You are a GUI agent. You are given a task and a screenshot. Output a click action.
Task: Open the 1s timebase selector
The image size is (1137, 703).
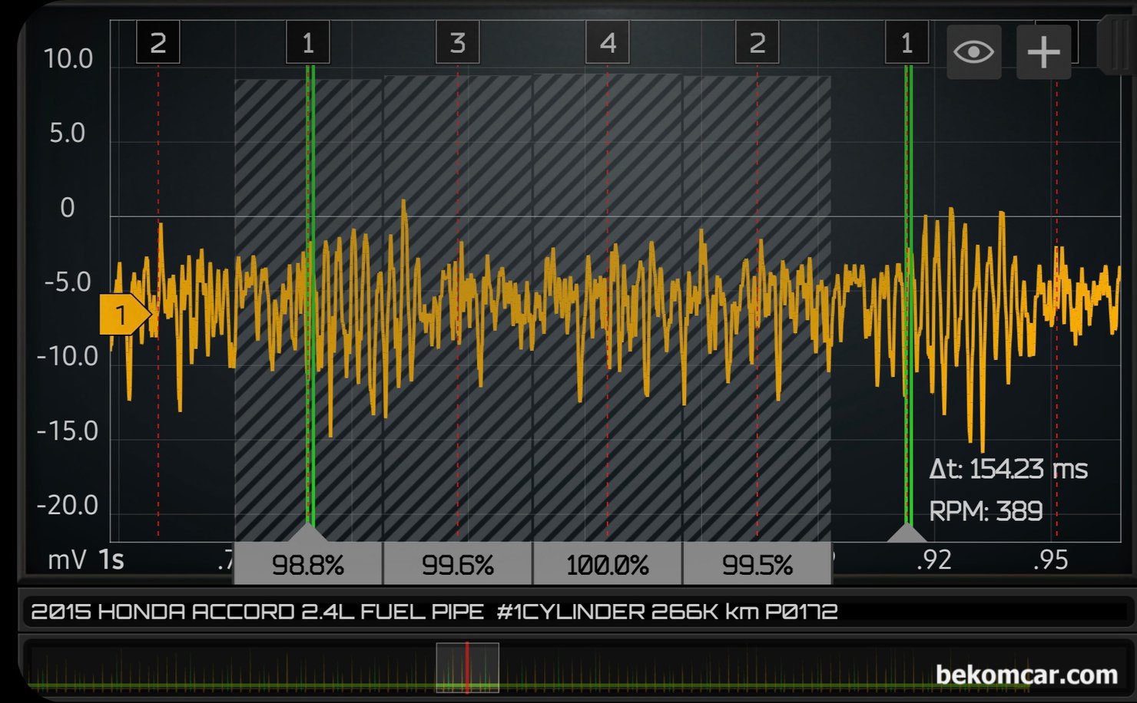click(111, 560)
